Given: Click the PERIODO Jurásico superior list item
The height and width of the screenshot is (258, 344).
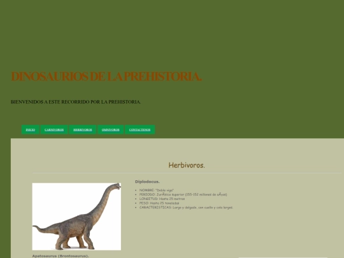Looking at the screenshot, I should click(x=183, y=194).
